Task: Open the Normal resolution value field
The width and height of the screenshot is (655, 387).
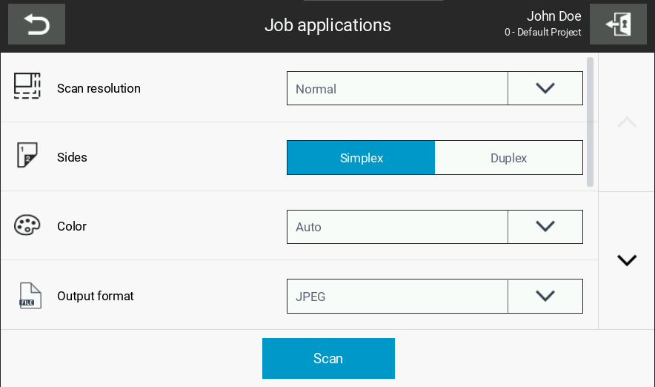Action: (x=397, y=88)
